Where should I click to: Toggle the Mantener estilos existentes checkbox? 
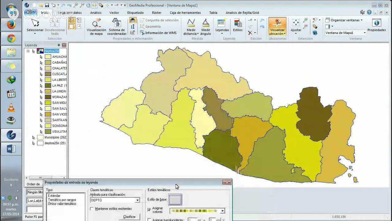(92, 209)
